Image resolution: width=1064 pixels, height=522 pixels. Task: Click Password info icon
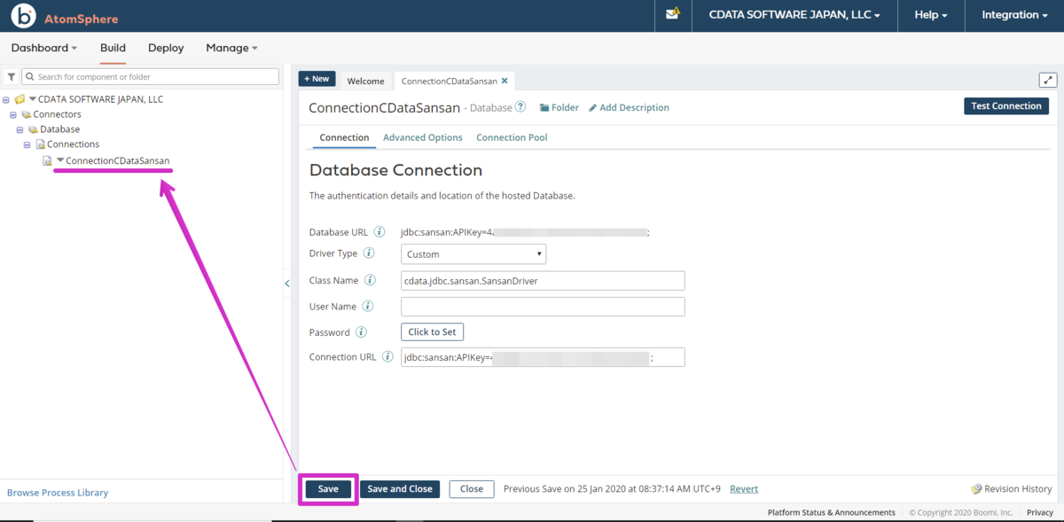(x=361, y=332)
